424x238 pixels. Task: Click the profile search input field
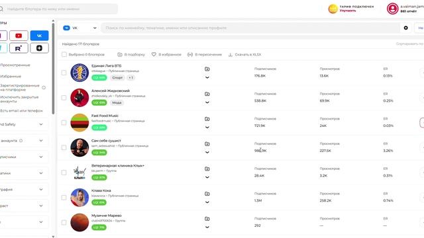250,28
